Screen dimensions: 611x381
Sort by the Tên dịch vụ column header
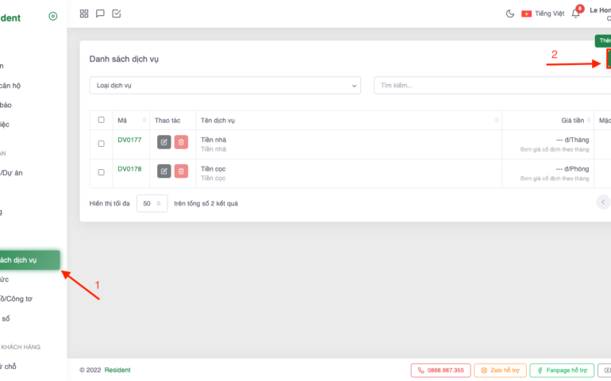point(348,120)
